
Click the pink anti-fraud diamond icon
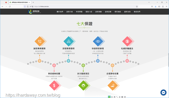click(x=127, y=41)
